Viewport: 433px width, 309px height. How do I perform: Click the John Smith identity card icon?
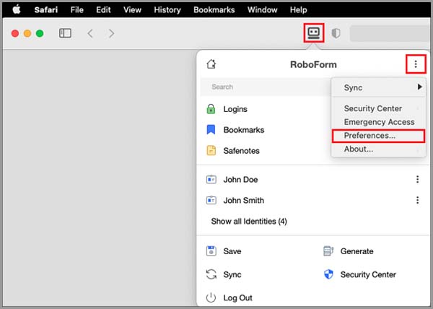(x=211, y=200)
